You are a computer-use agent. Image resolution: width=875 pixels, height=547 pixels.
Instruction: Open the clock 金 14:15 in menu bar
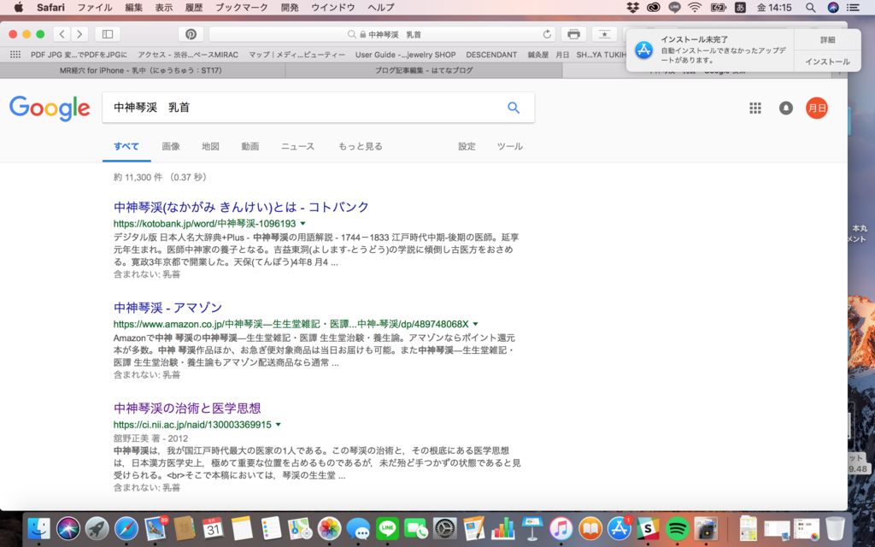point(774,7)
